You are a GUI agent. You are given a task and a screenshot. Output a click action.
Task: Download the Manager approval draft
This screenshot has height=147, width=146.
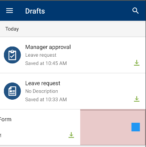[x=137, y=63]
